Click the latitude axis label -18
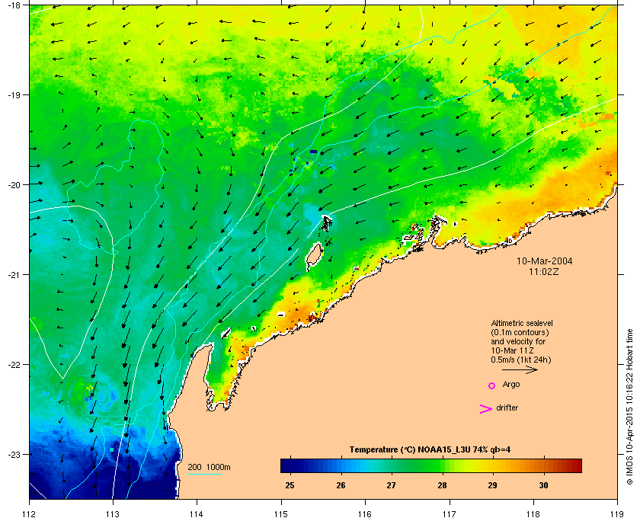This screenshot has height=518, width=640. (x=14, y=5)
